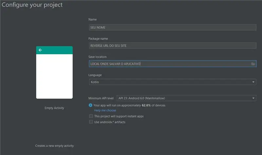
Task: Click the 'Creates a new empty activity' description
Action: [54, 146]
